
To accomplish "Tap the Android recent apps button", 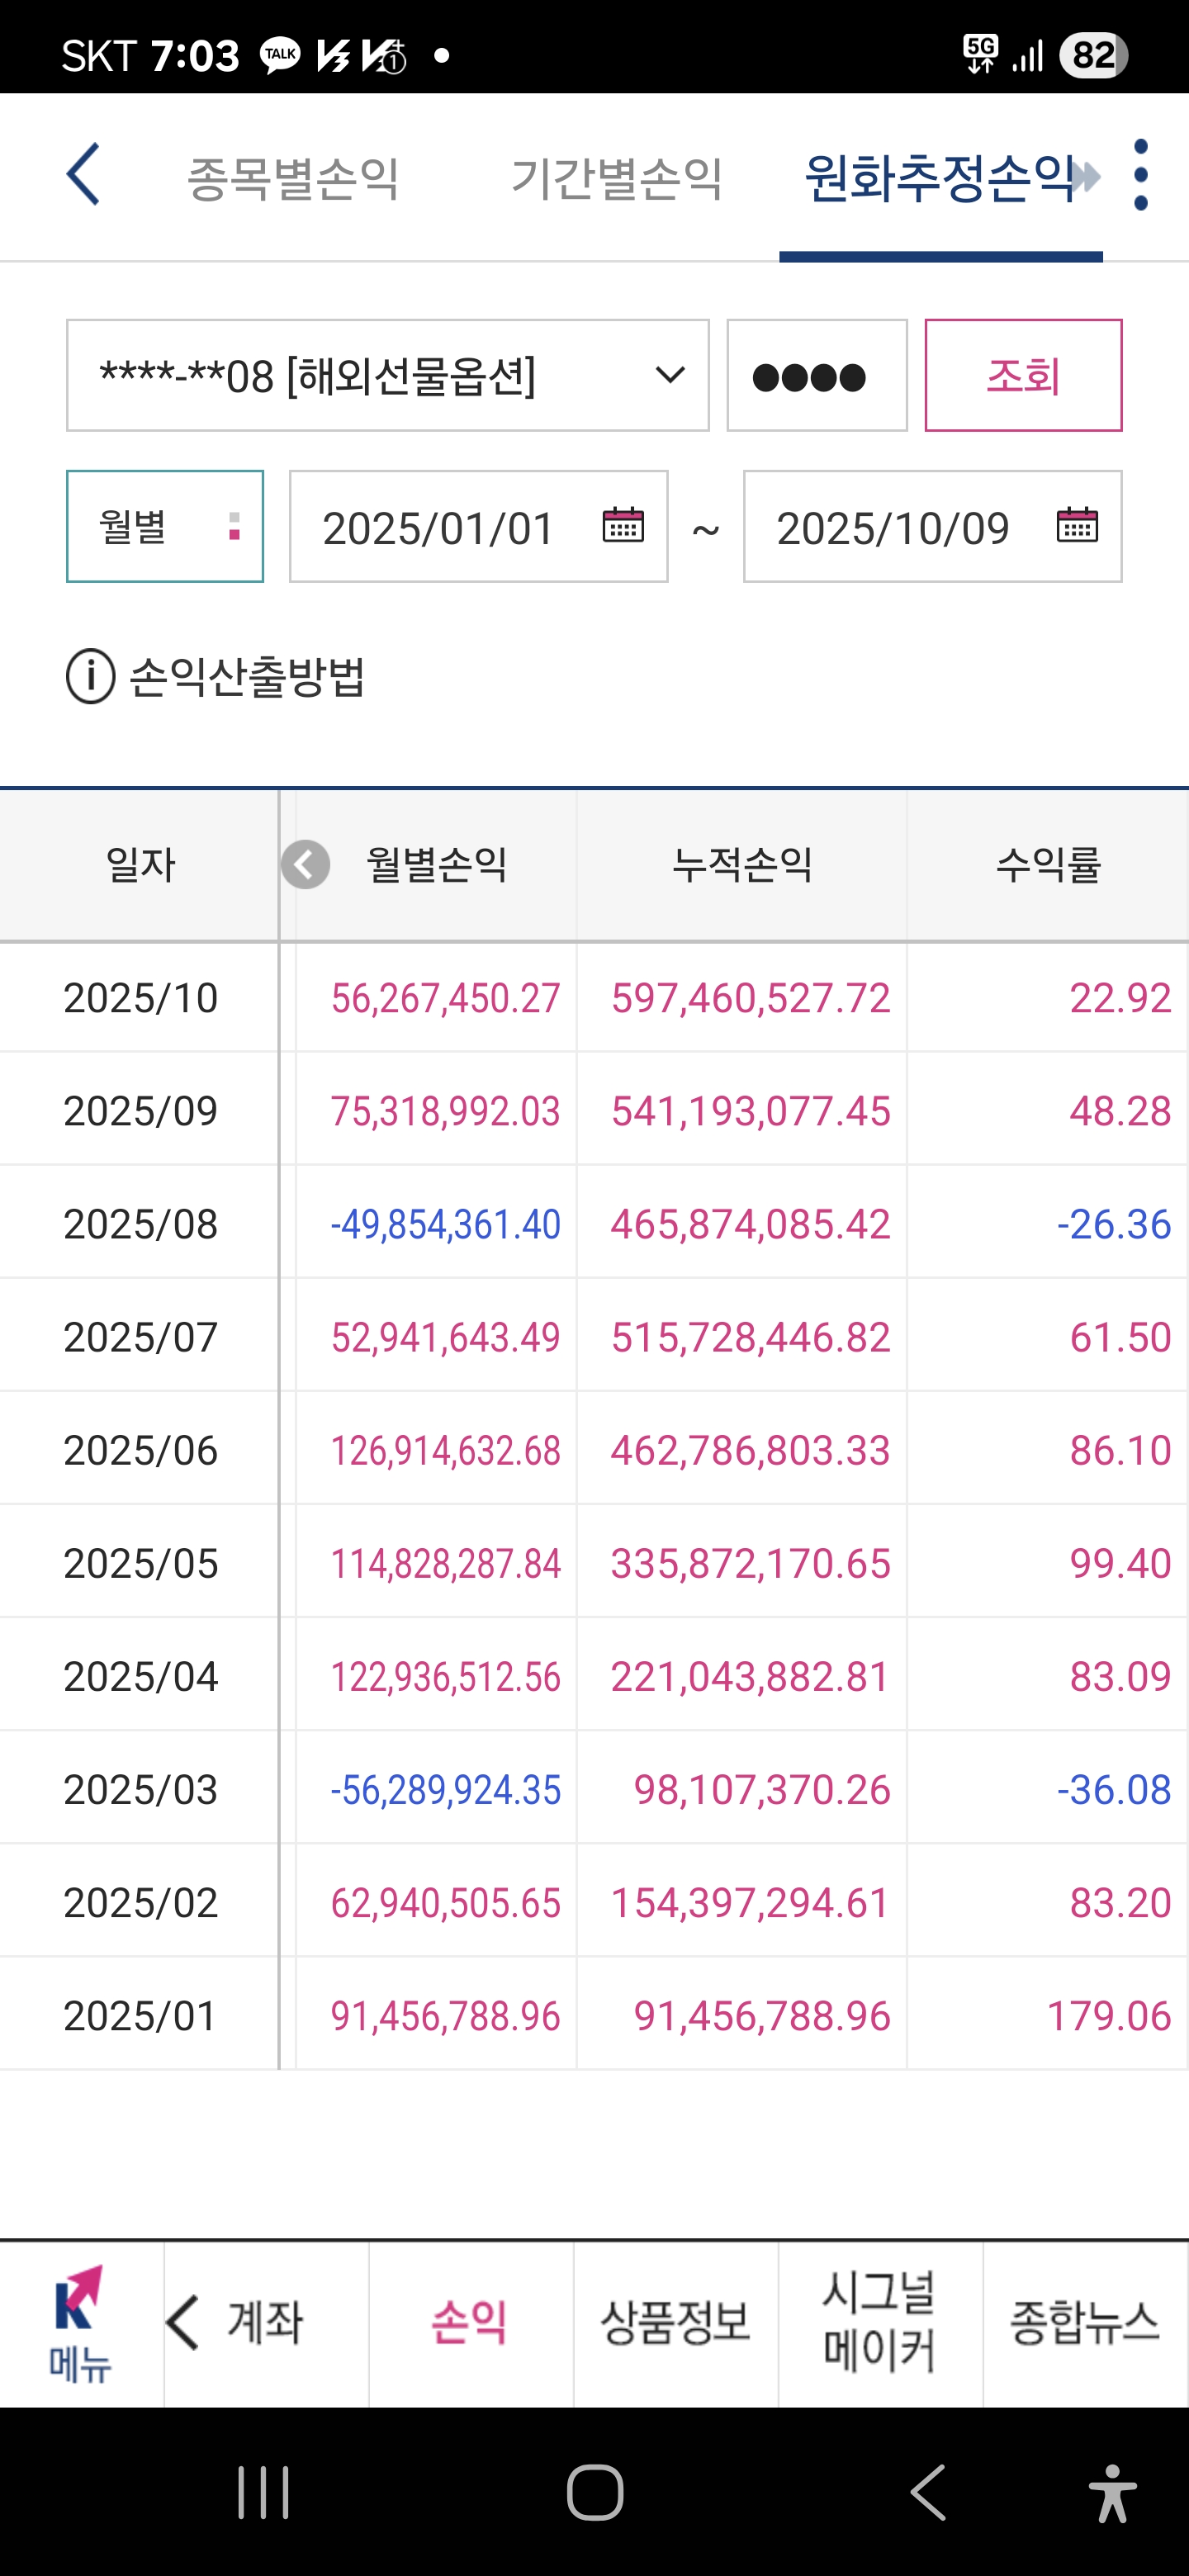I will (264, 2492).
